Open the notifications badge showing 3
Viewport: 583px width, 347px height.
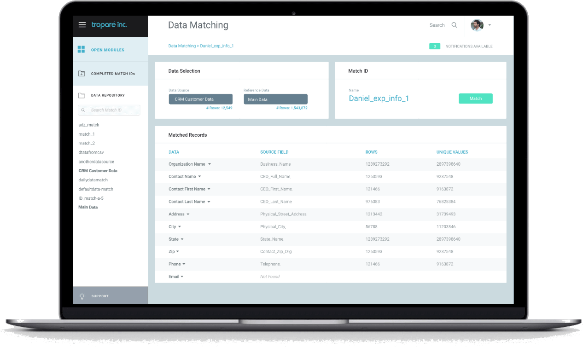434,46
